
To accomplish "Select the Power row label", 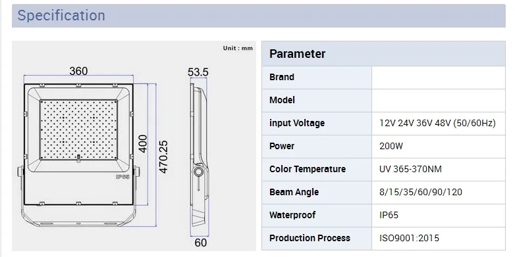I will 282,146.
